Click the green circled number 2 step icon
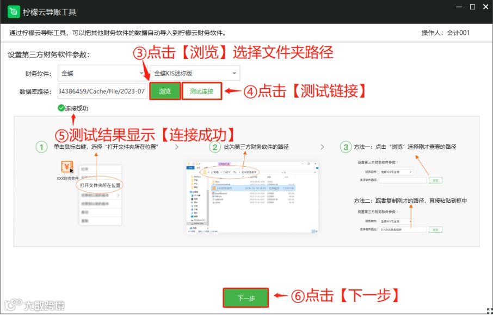 tap(215, 147)
